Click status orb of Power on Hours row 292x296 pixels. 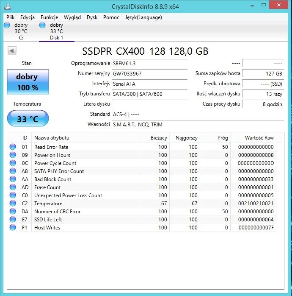click(13, 155)
